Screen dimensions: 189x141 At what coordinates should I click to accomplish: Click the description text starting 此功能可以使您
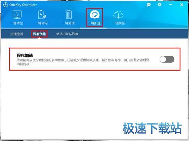pyautogui.click(x=83, y=62)
